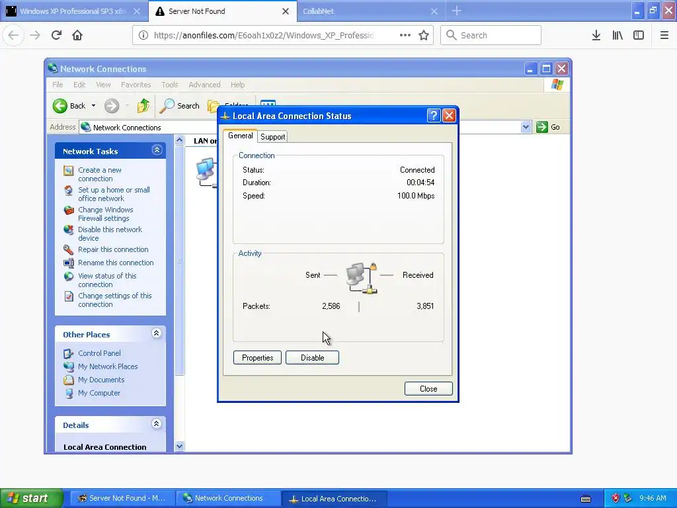
Task: Open the Address bar dropdown
Action: tap(526, 127)
